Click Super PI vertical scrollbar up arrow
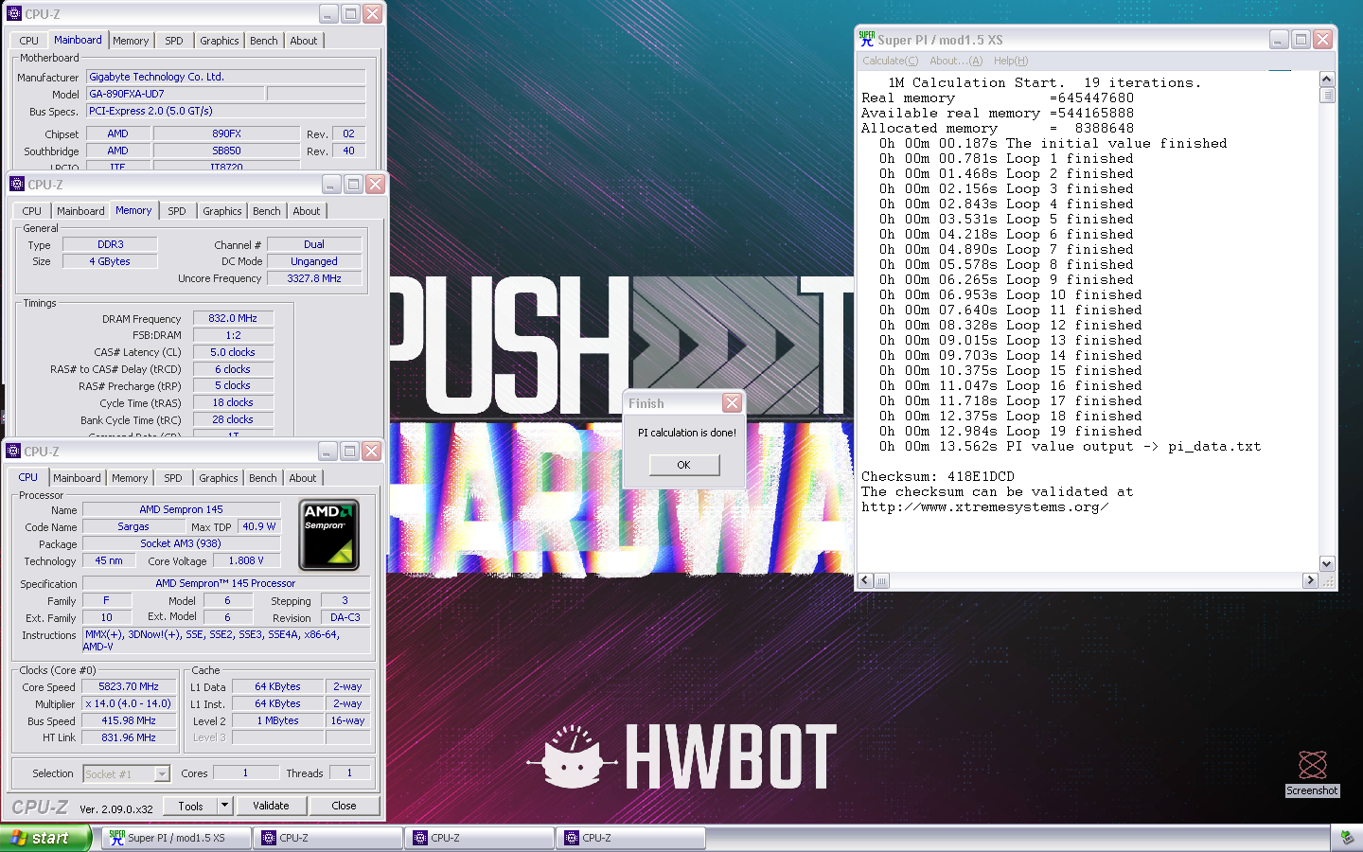1363x852 pixels. tap(1327, 80)
